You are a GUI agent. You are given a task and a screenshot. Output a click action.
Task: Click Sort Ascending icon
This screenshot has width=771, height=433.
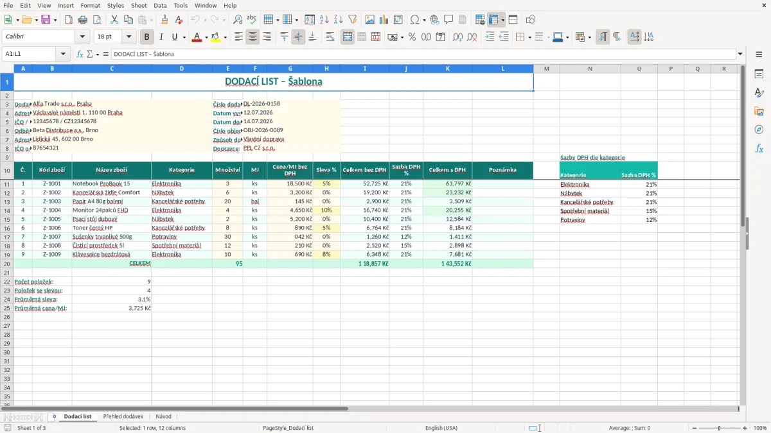click(324, 20)
